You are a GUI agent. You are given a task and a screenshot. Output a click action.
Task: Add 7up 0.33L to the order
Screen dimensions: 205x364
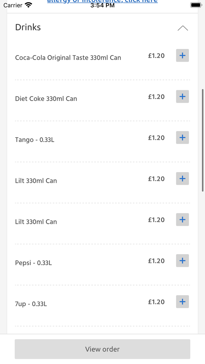[182, 301]
